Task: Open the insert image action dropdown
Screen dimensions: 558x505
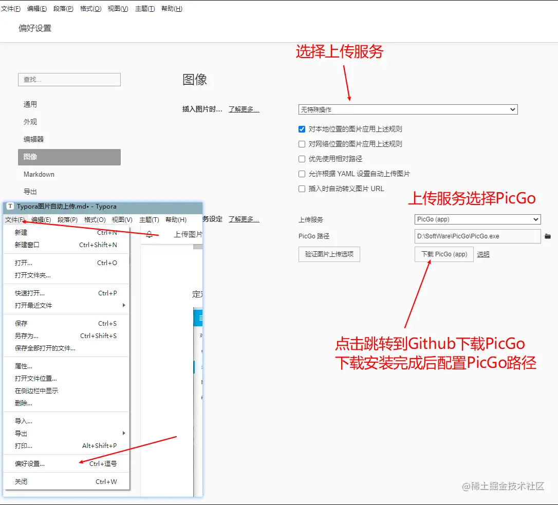Action: 408,109
